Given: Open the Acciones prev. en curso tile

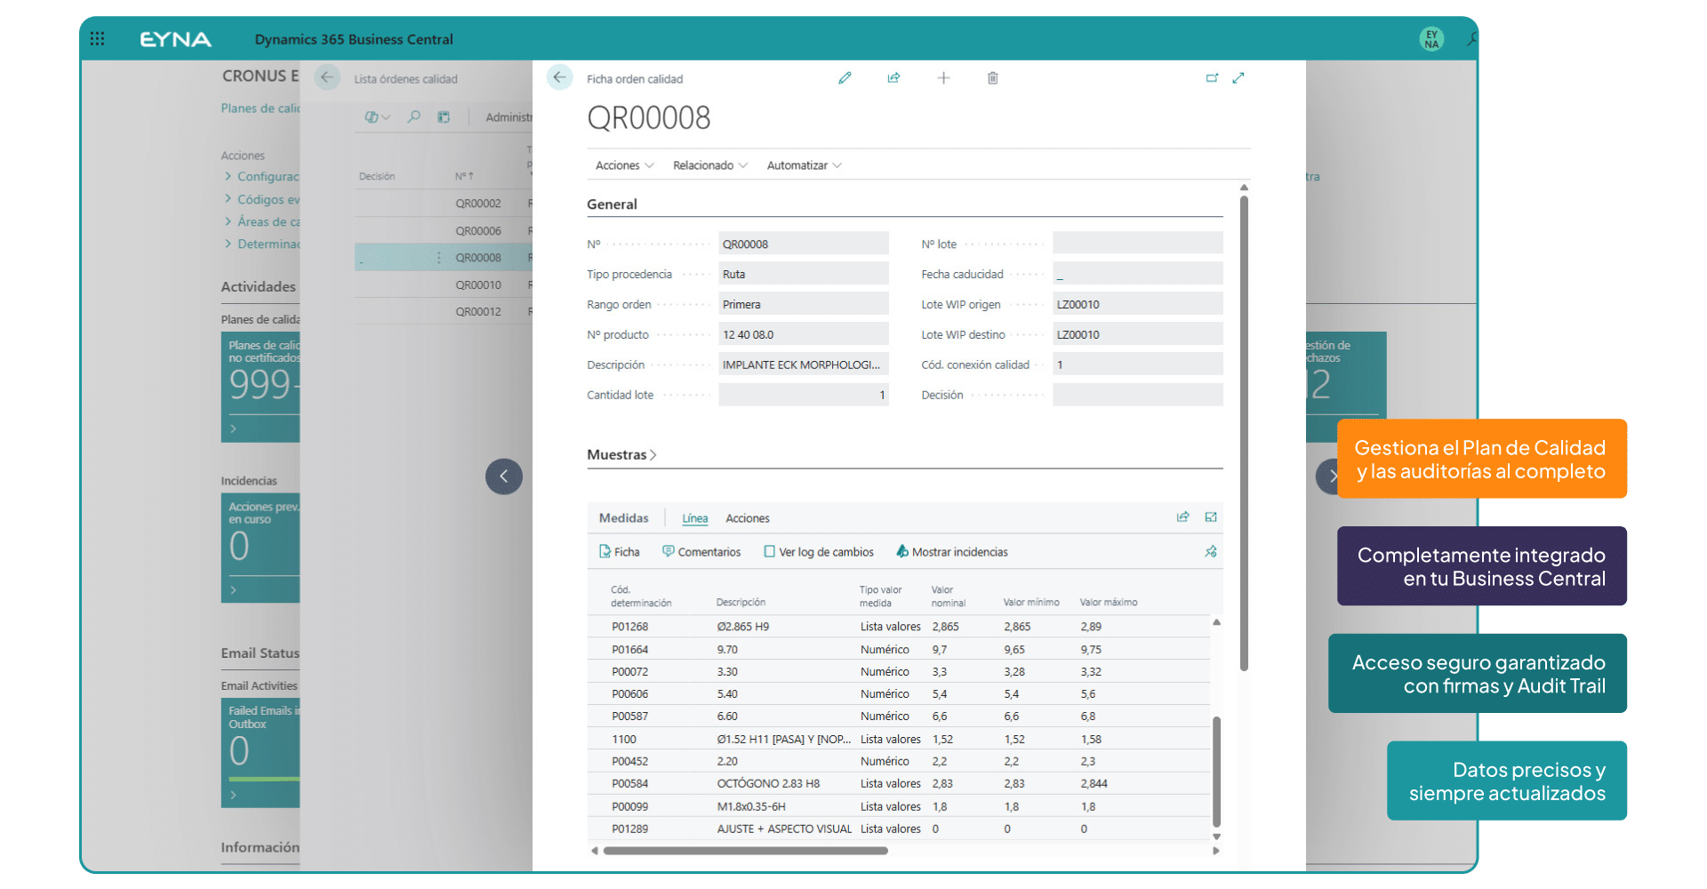Looking at the screenshot, I should coord(260,549).
